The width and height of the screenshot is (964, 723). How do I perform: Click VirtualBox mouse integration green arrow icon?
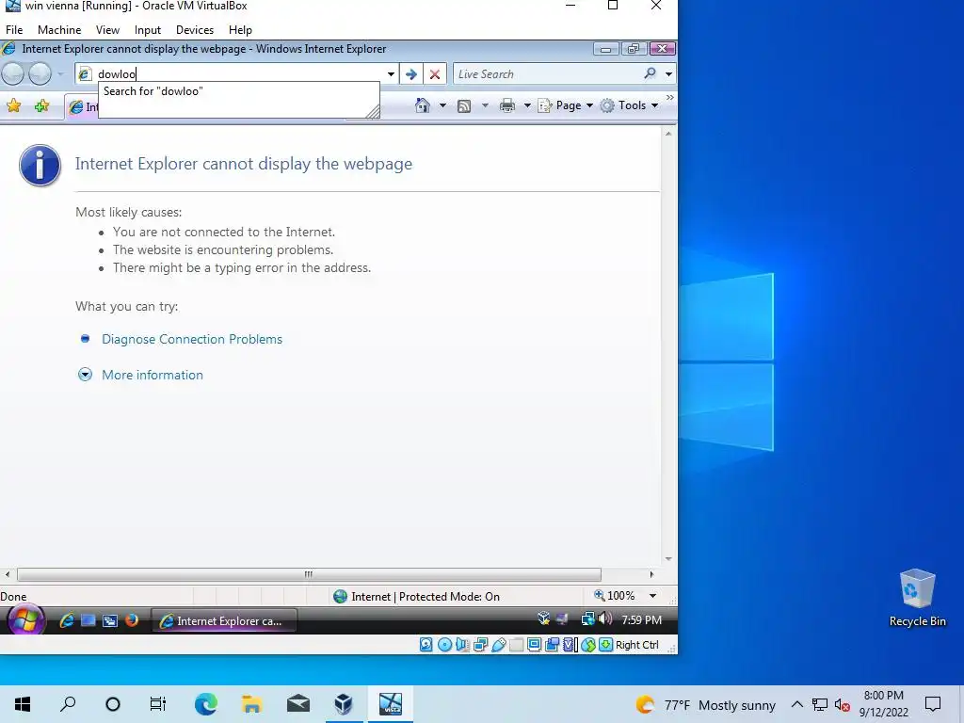(x=605, y=644)
